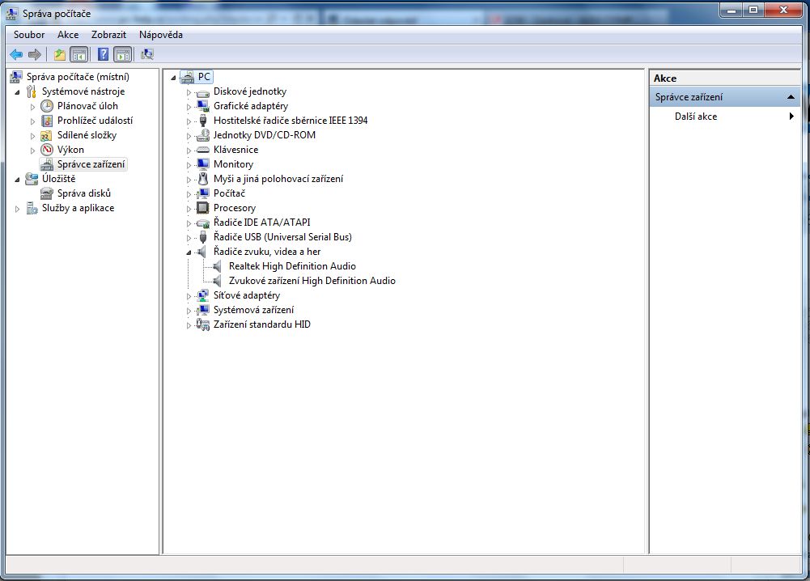
Task: Select the Správa disků label
Action: point(84,193)
